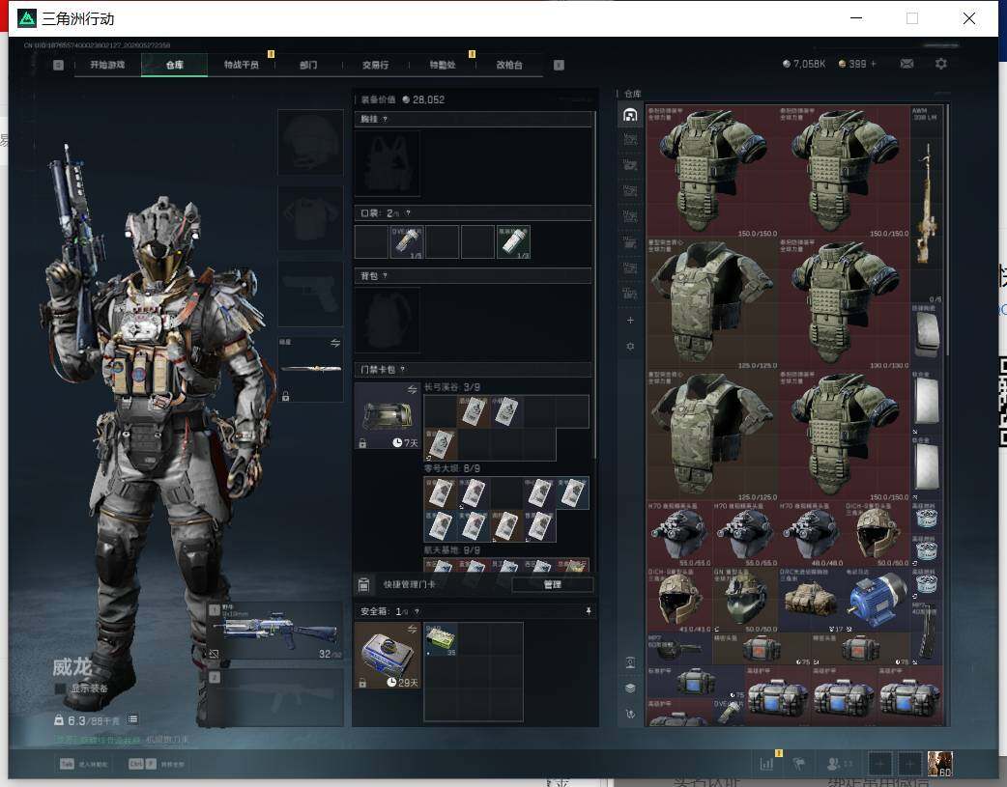Select the DICH helmet with 41.0/41.0 durability
The image size is (1007, 787).
[679, 600]
